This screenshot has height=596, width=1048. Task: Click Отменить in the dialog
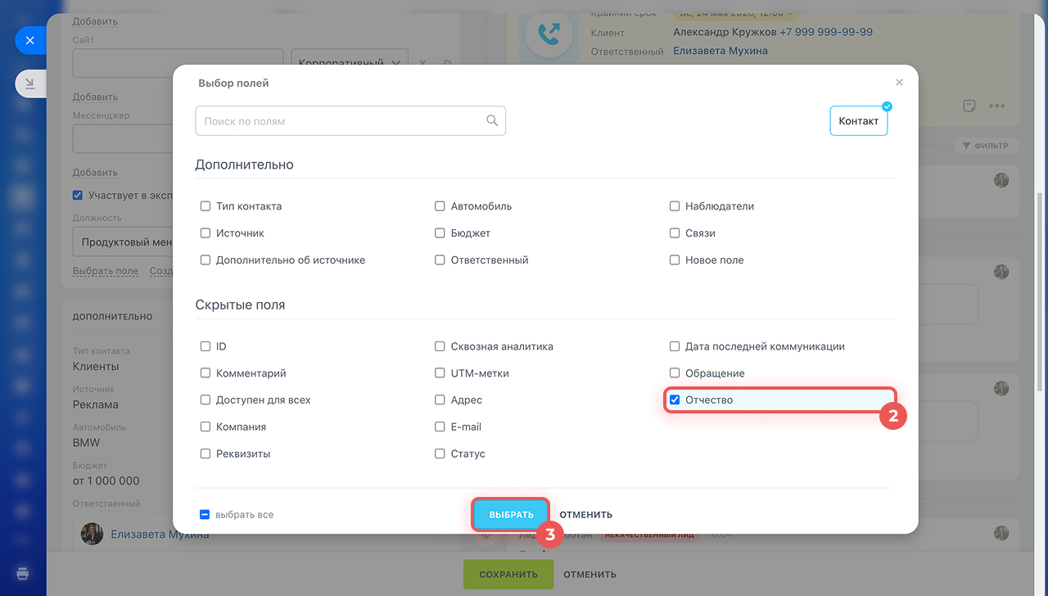[x=586, y=515]
